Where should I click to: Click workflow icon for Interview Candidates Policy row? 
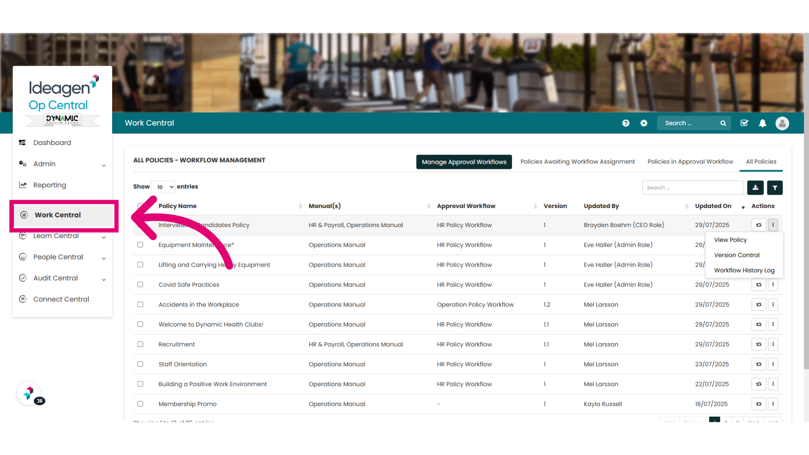coord(758,225)
